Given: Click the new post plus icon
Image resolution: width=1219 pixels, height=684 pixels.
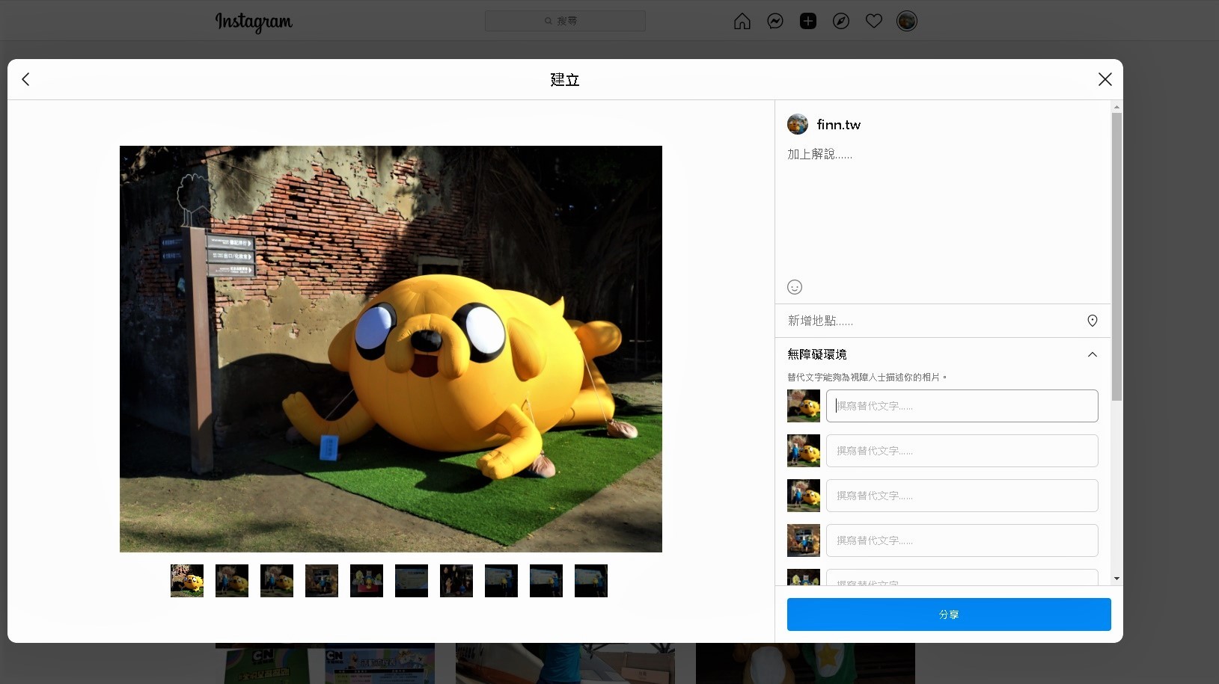Looking at the screenshot, I should (808, 21).
